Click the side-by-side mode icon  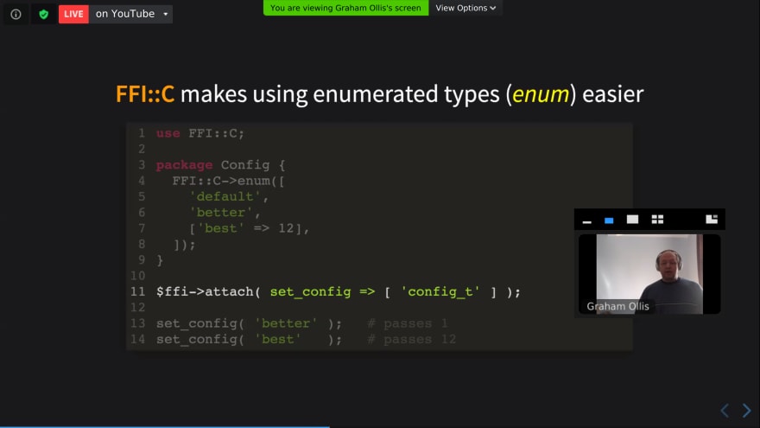(x=712, y=220)
